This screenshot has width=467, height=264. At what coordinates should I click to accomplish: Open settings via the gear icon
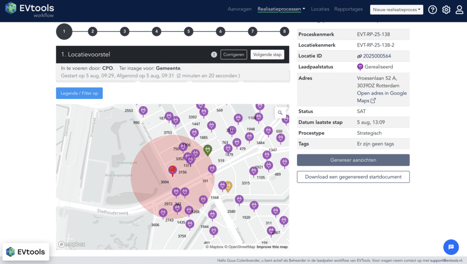[446, 10]
